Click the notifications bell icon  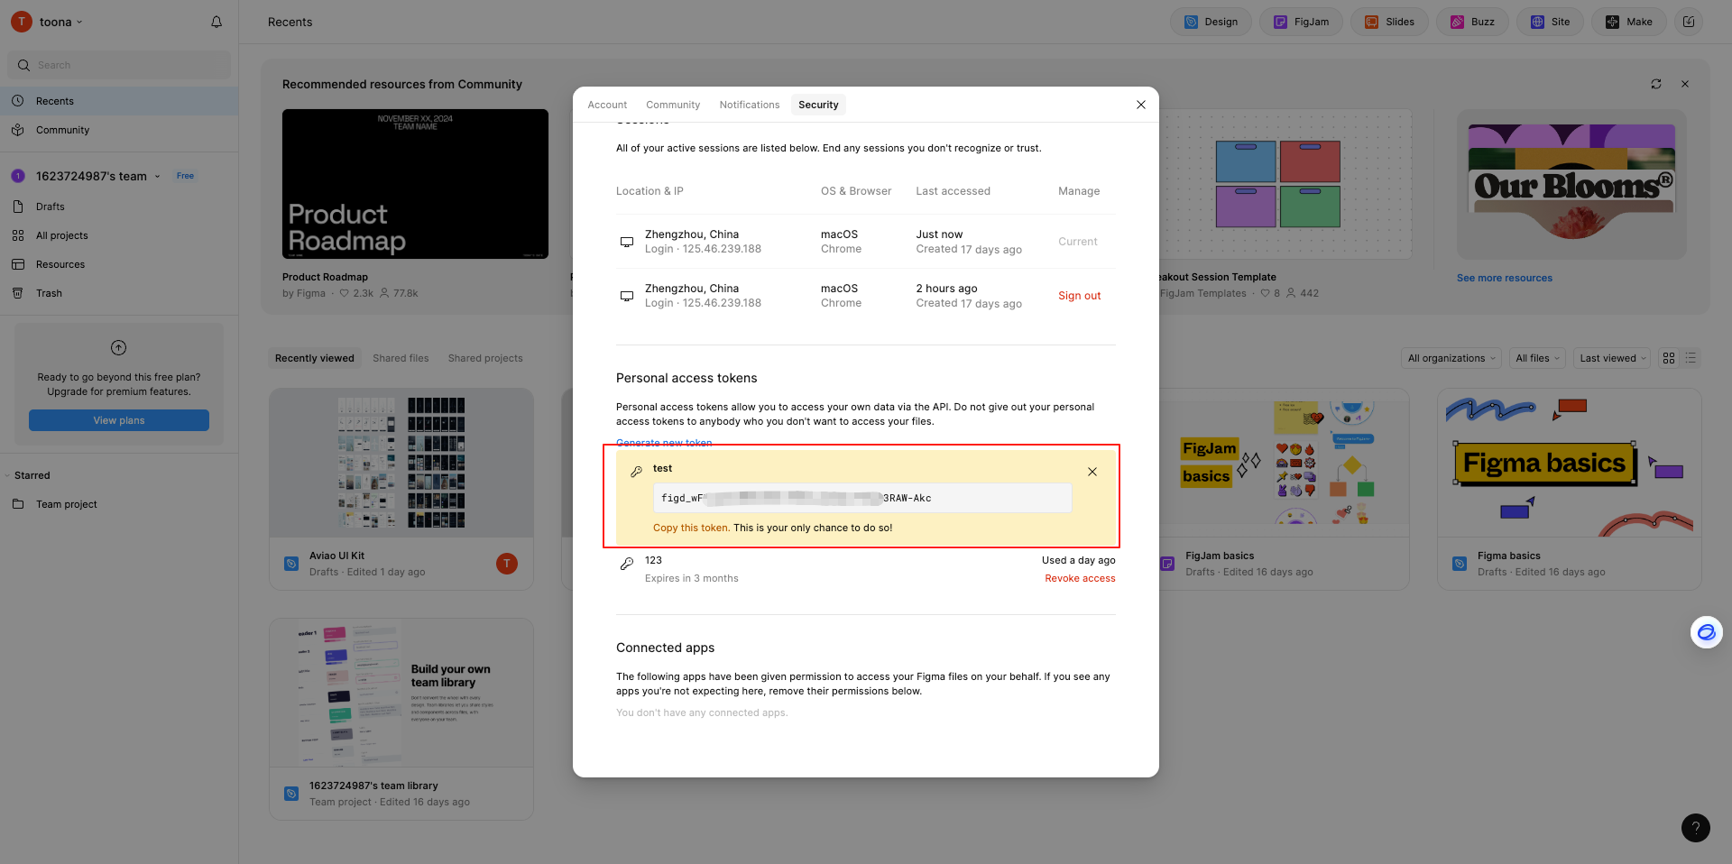[x=216, y=22]
